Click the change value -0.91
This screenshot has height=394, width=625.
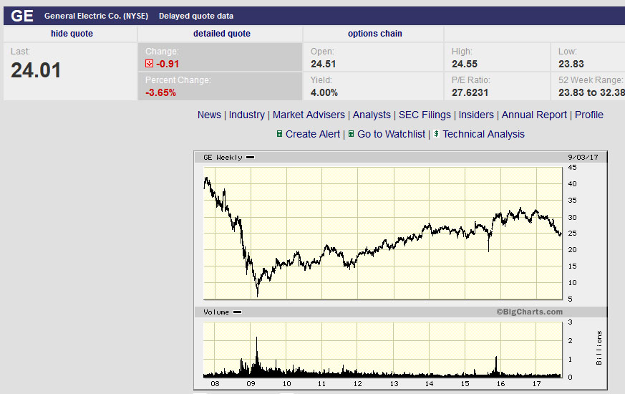pos(168,64)
